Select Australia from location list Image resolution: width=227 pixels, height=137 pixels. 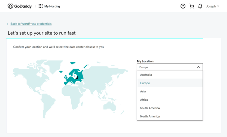(170, 75)
